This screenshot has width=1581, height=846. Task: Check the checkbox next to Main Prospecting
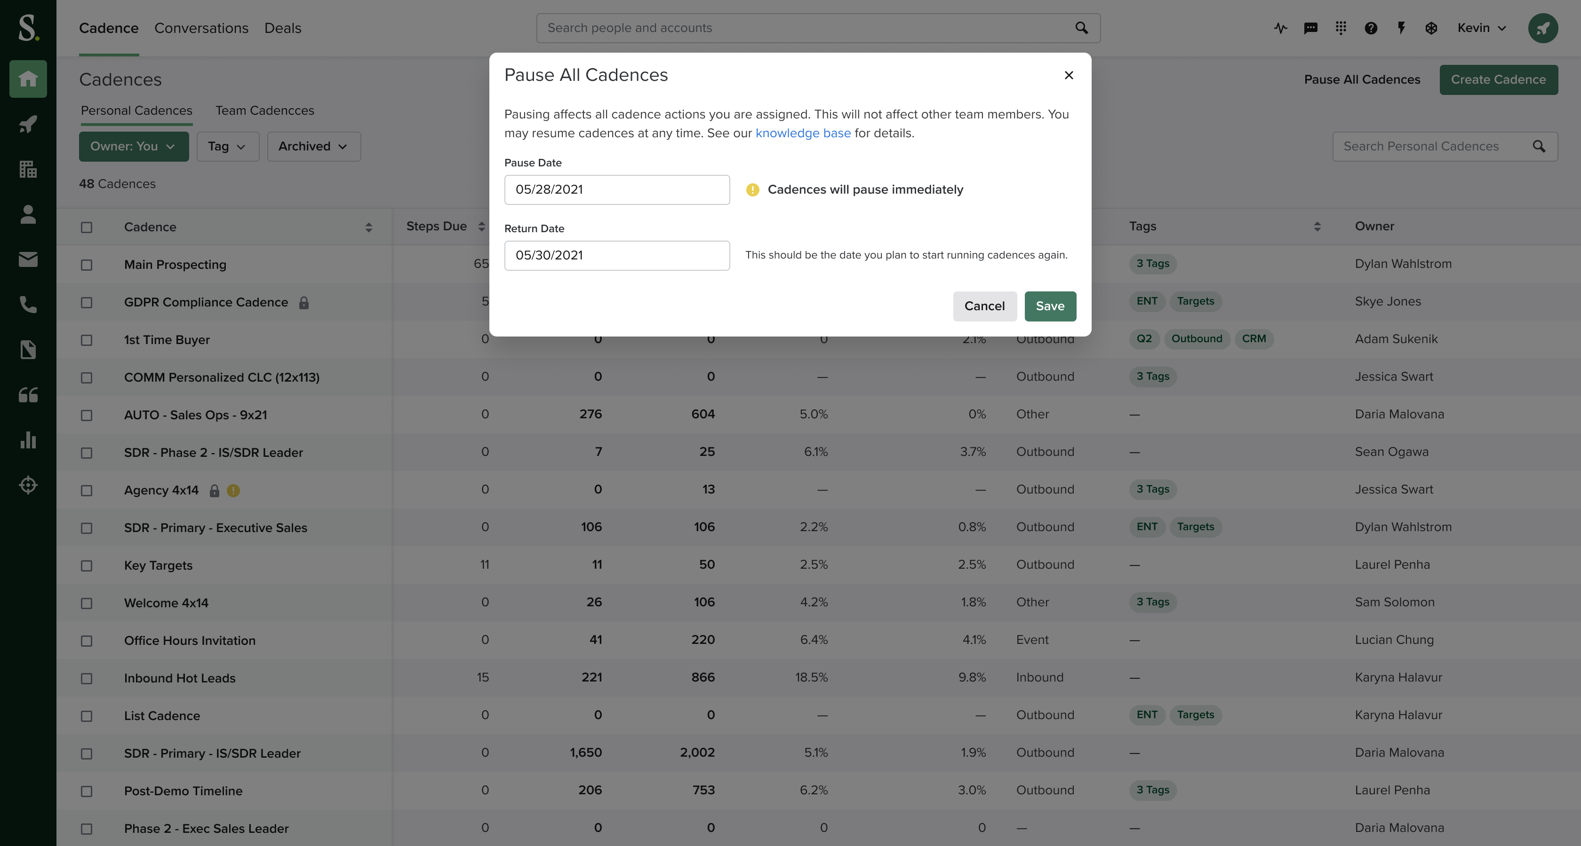pos(87,265)
